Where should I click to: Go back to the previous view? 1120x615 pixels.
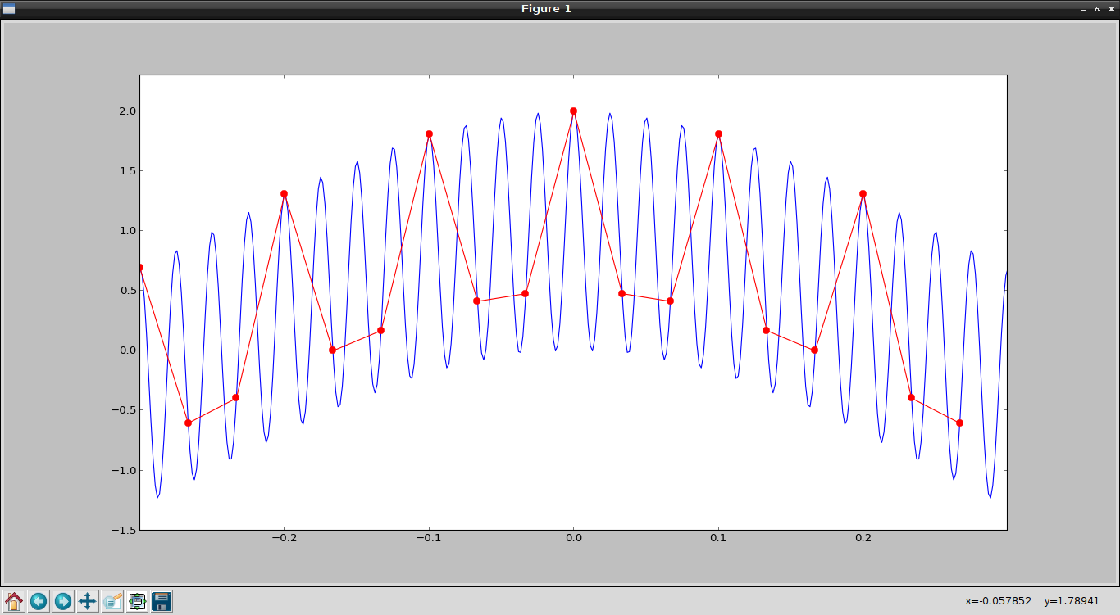click(39, 601)
